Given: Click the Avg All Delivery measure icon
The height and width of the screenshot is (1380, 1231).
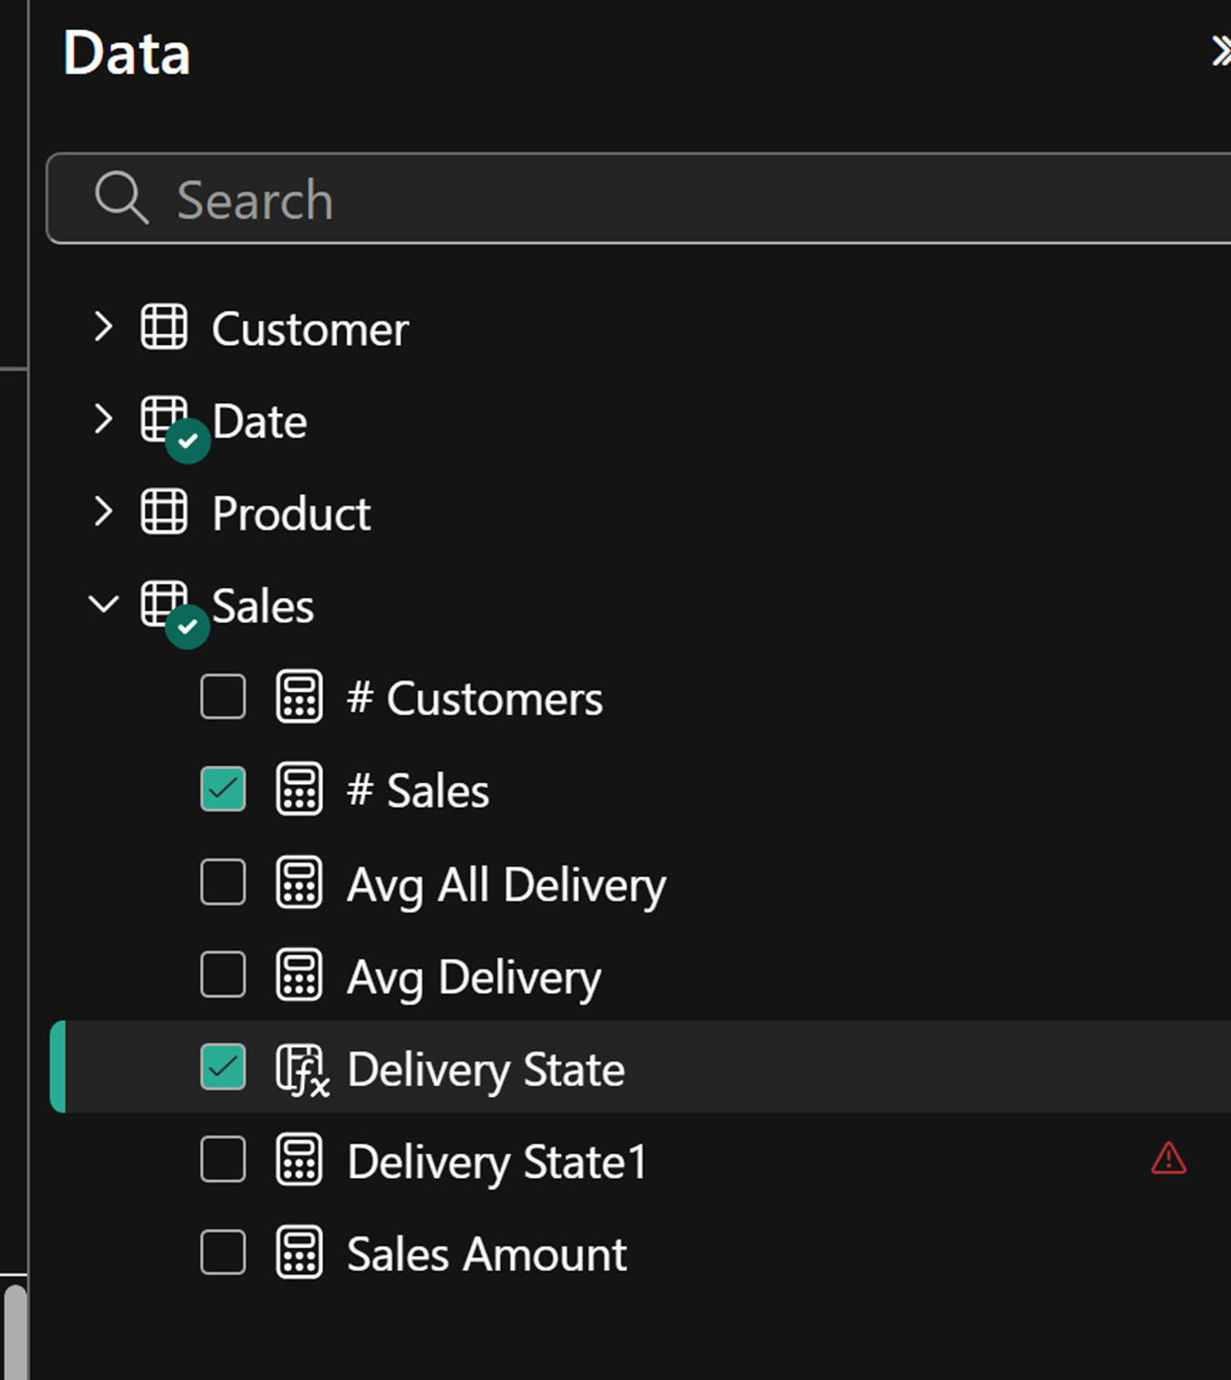Looking at the screenshot, I should (x=299, y=882).
